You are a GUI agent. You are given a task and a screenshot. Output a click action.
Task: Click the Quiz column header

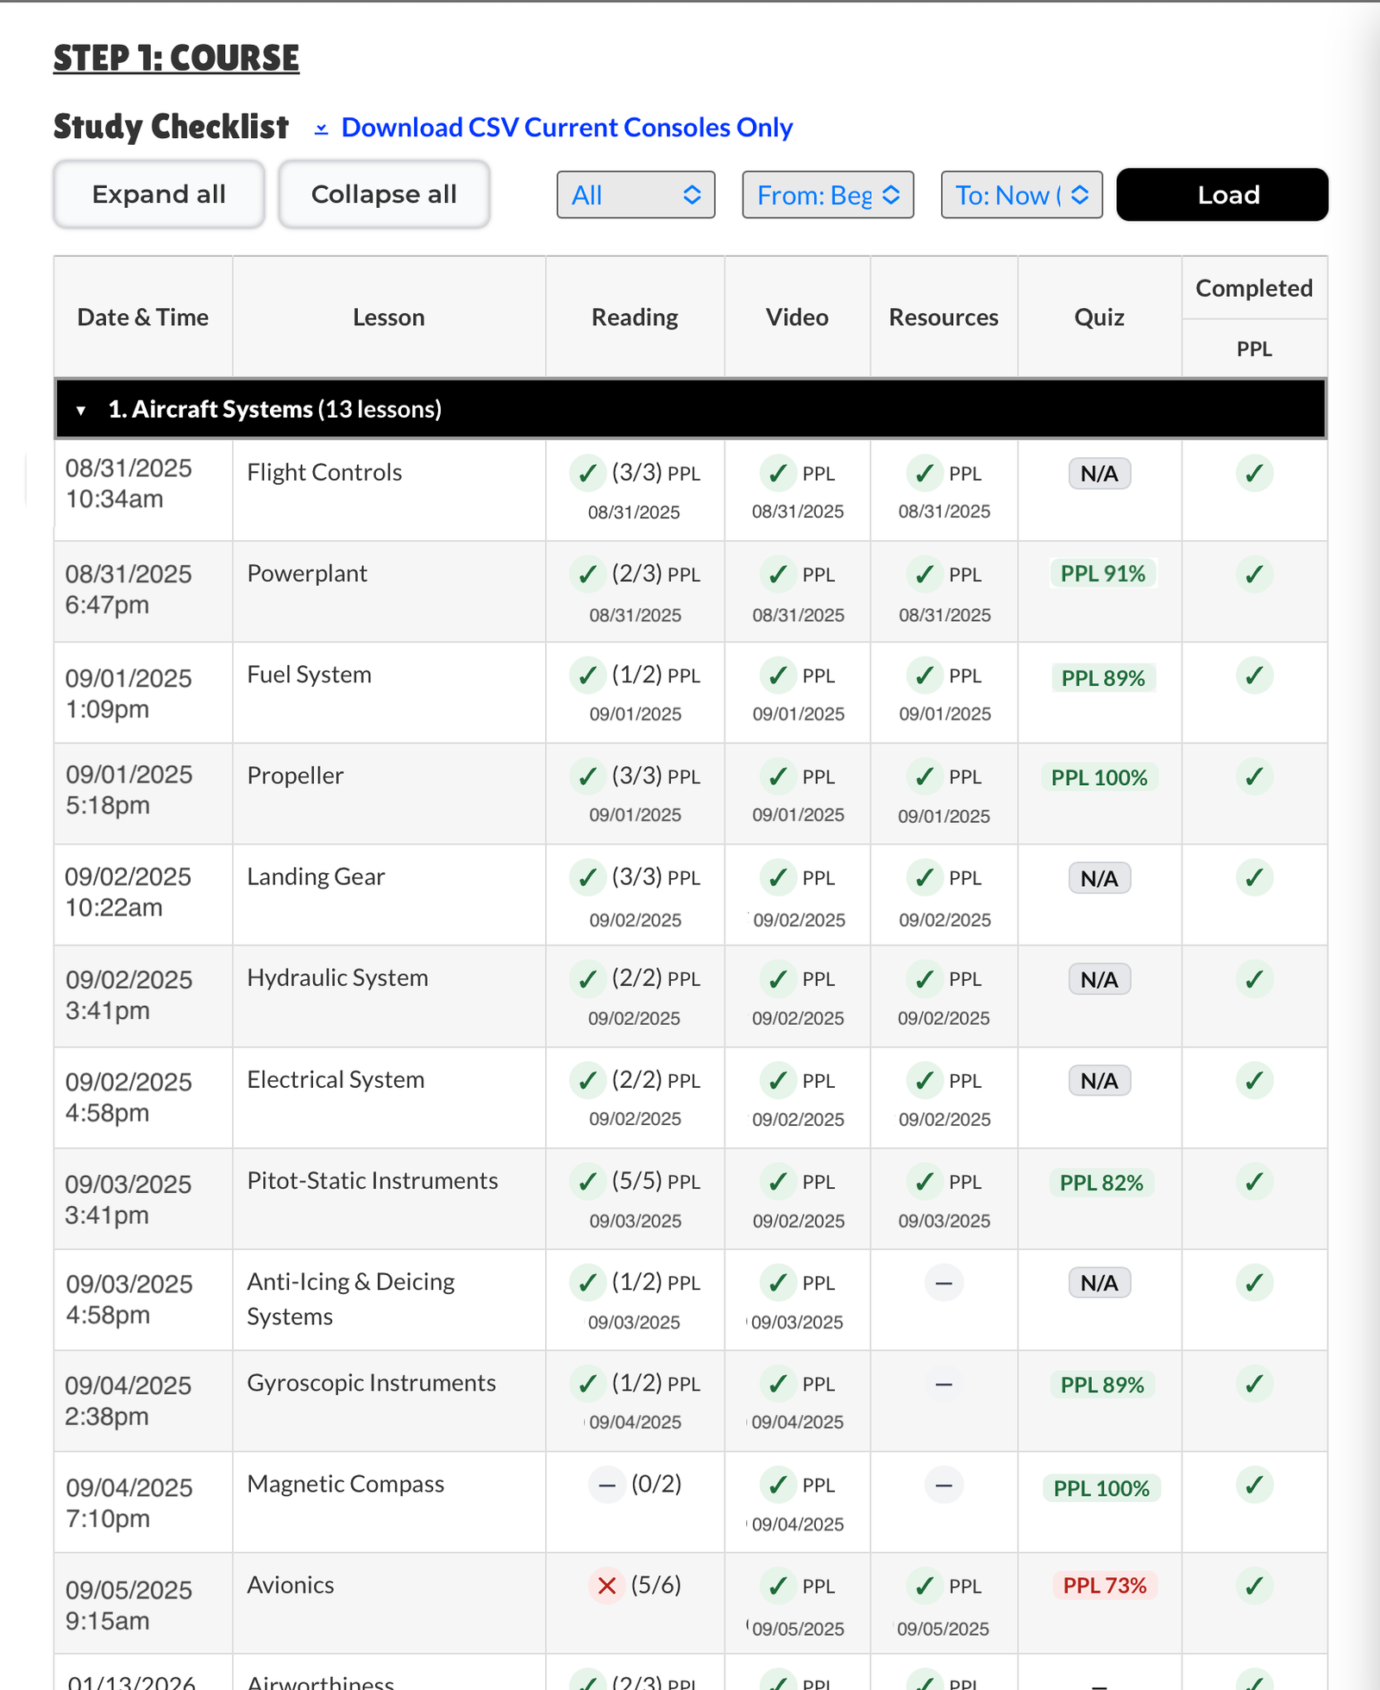coord(1099,317)
